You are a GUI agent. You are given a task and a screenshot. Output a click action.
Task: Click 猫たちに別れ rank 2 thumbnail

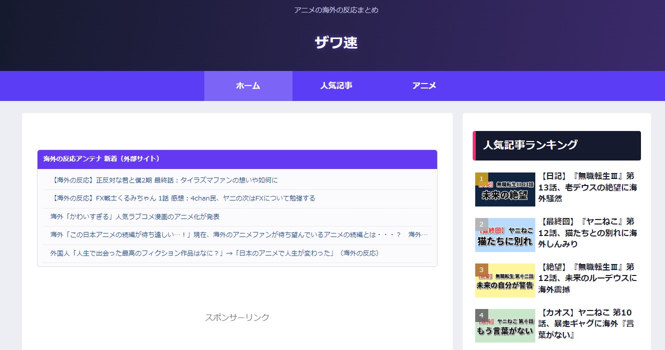(x=505, y=235)
